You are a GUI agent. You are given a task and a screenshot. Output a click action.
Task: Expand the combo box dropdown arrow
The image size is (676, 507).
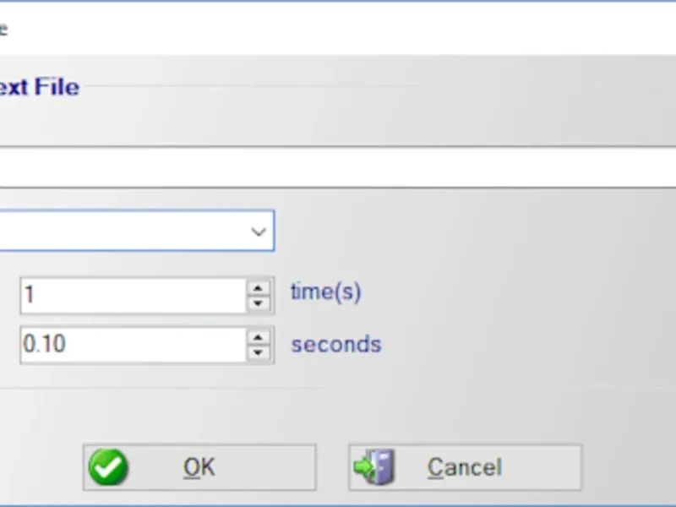[x=259, y=232]
